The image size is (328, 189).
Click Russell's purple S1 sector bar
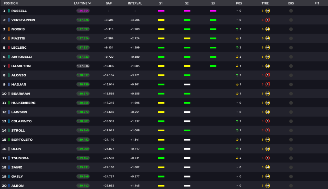tap(161, 11)
